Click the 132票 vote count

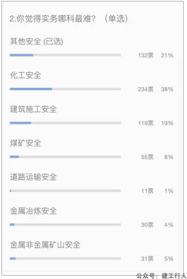tap(146, 55)
